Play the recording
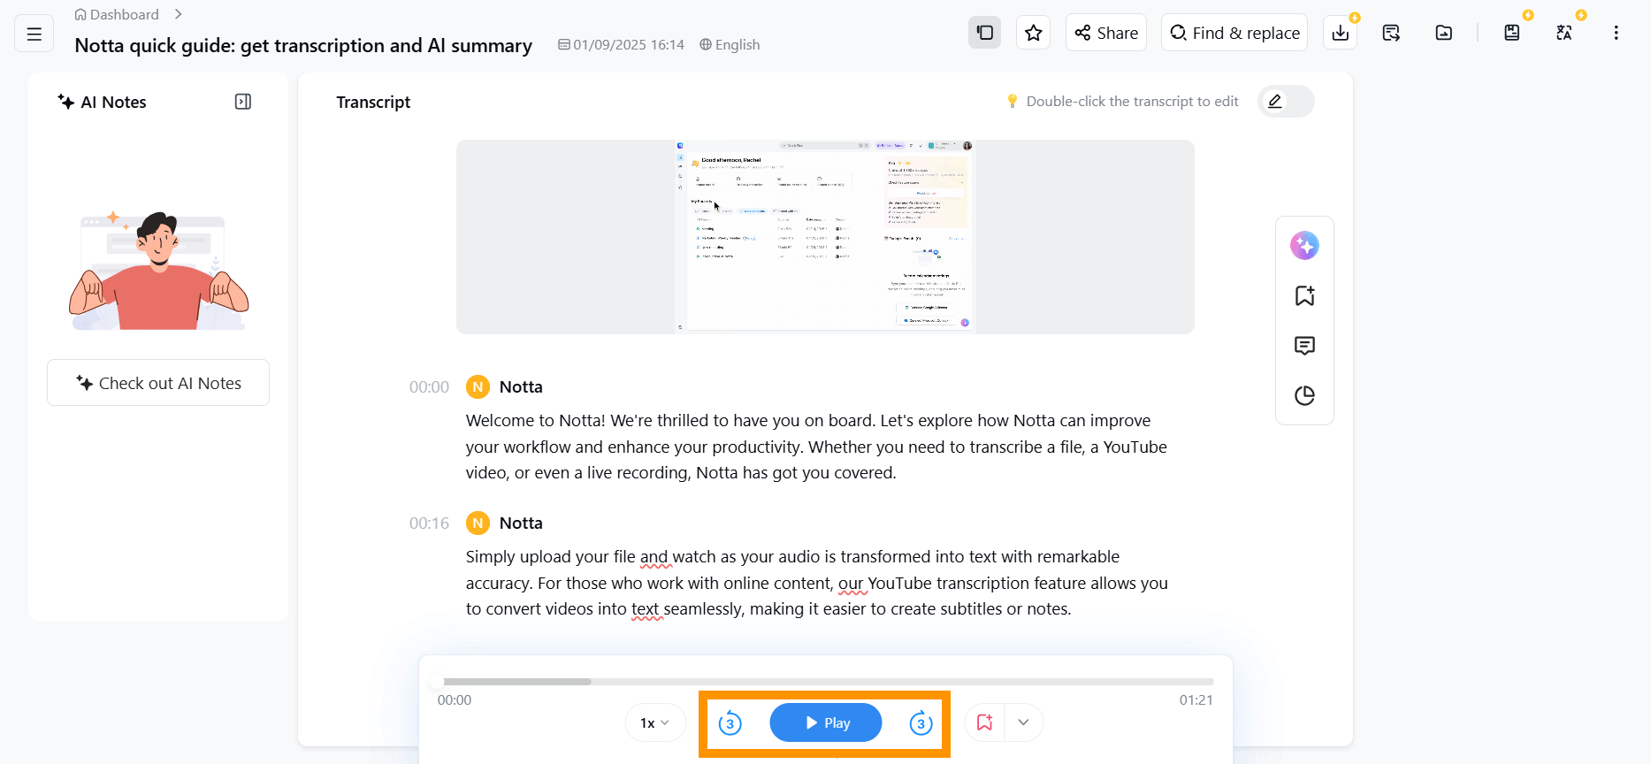1651x764 pixels. (x=826, y=723)
